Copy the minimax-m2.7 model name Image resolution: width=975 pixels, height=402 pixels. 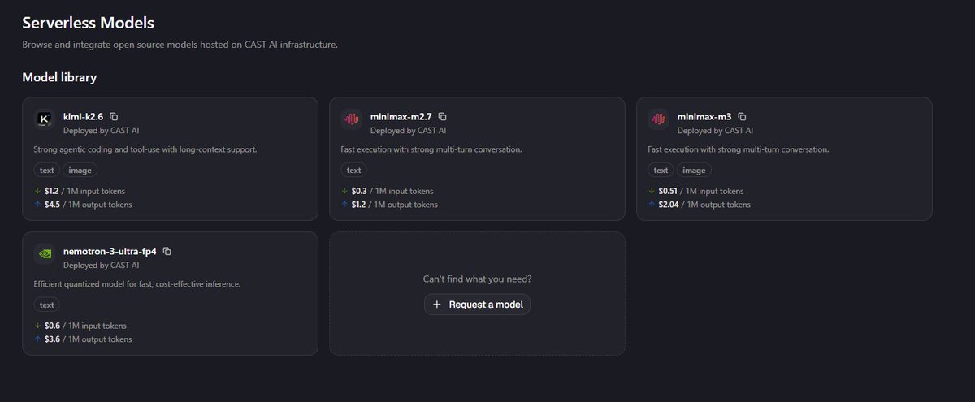443,117
